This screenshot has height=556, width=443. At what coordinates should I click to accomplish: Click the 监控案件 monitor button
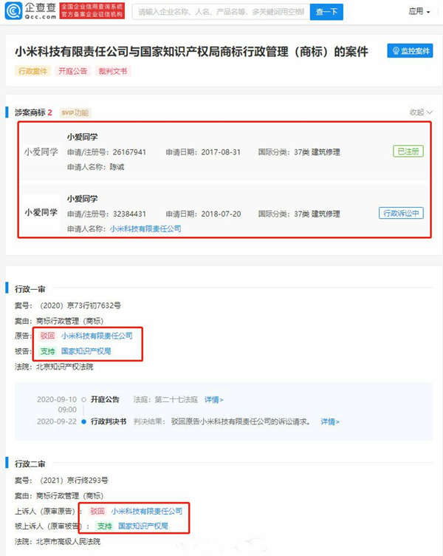(x=410, y=51)
